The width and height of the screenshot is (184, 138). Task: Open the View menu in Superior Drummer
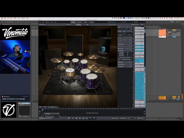[x=51, y=22]
